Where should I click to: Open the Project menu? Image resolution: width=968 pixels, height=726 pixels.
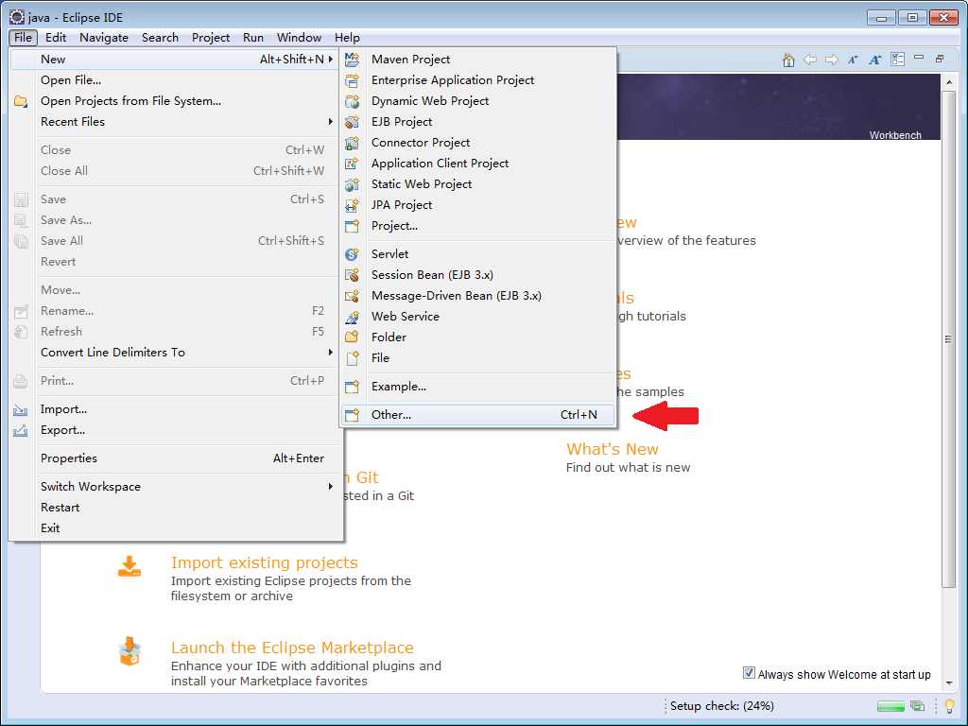(x=211, y=38)
